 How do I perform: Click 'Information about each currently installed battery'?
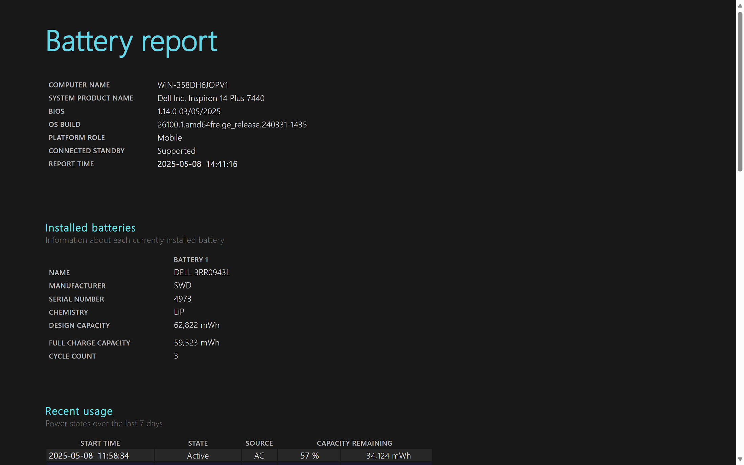tap(135, 240)
